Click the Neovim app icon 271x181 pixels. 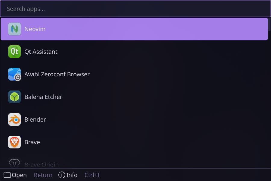pos(14,29)
